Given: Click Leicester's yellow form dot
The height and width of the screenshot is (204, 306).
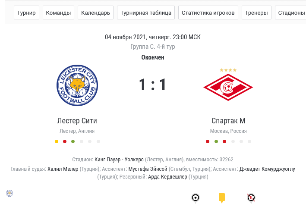Looking at the screenshot, I should (57, 141).
